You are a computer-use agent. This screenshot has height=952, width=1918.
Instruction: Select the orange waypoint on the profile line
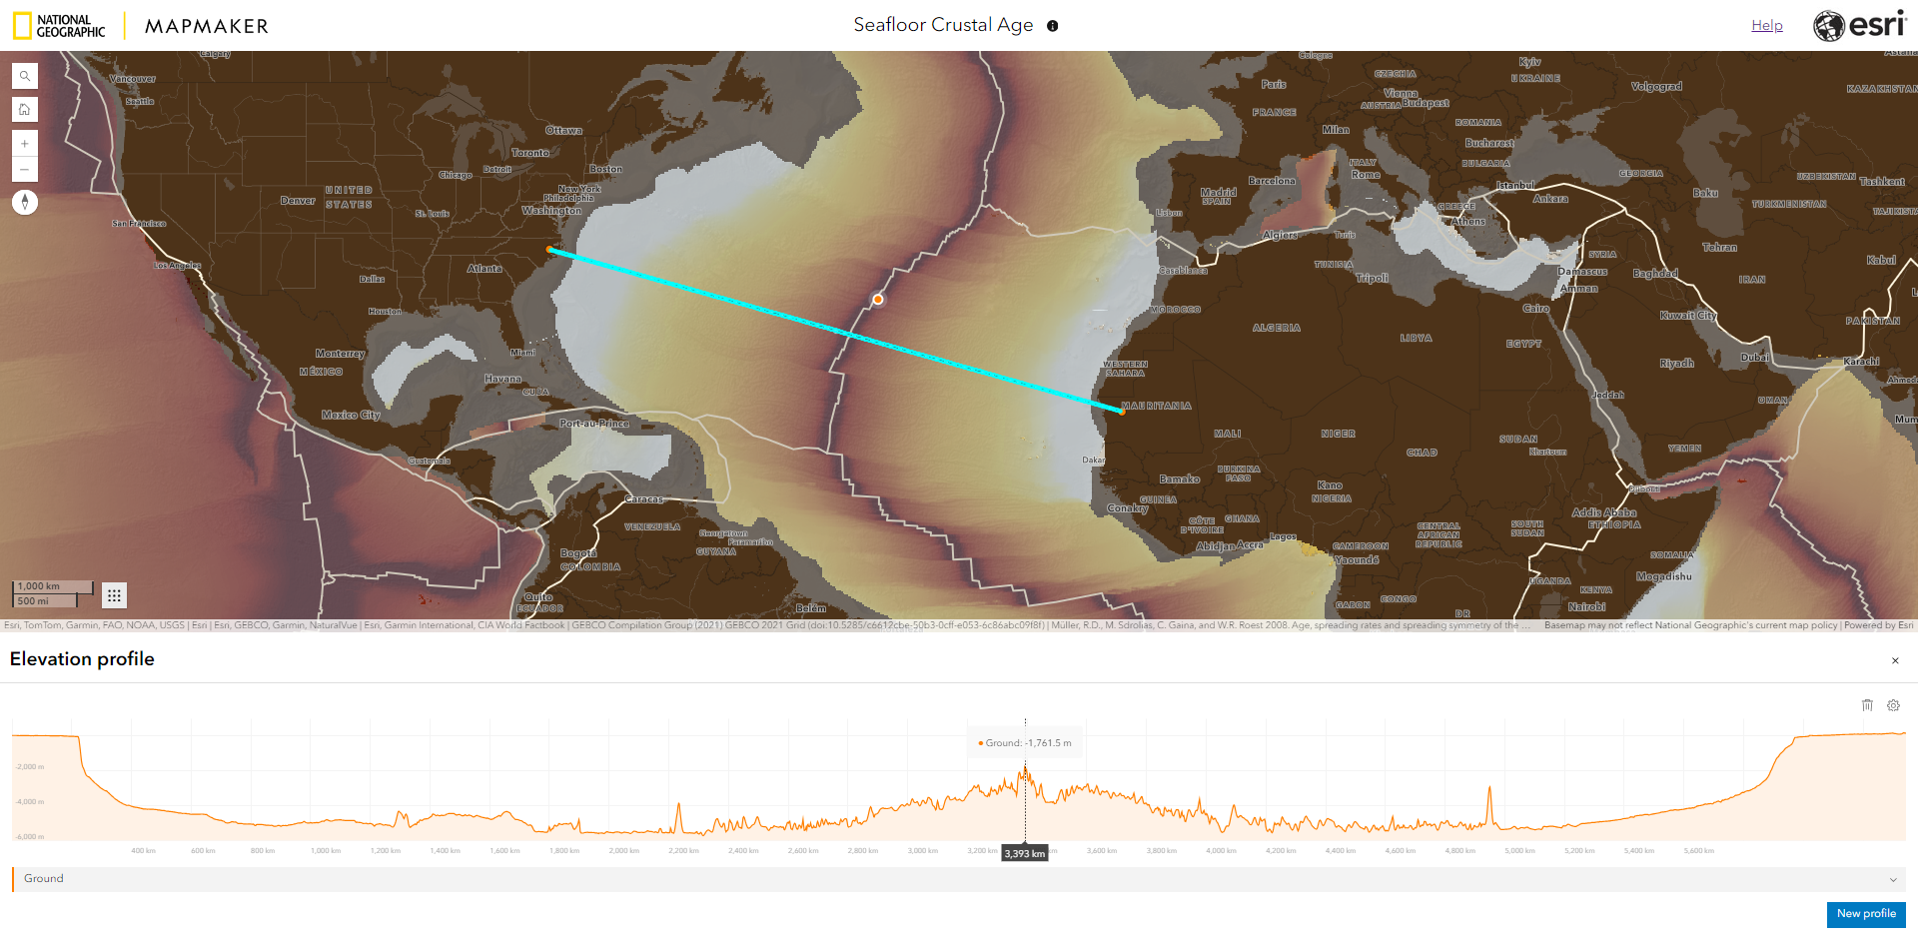pyautogui.click(x=876, y=299)
